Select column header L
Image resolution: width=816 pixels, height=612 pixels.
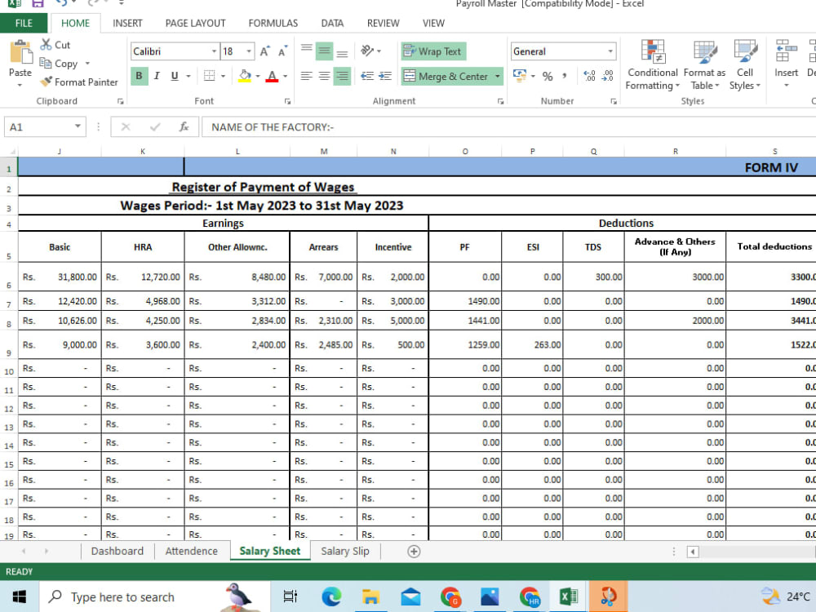237,152
